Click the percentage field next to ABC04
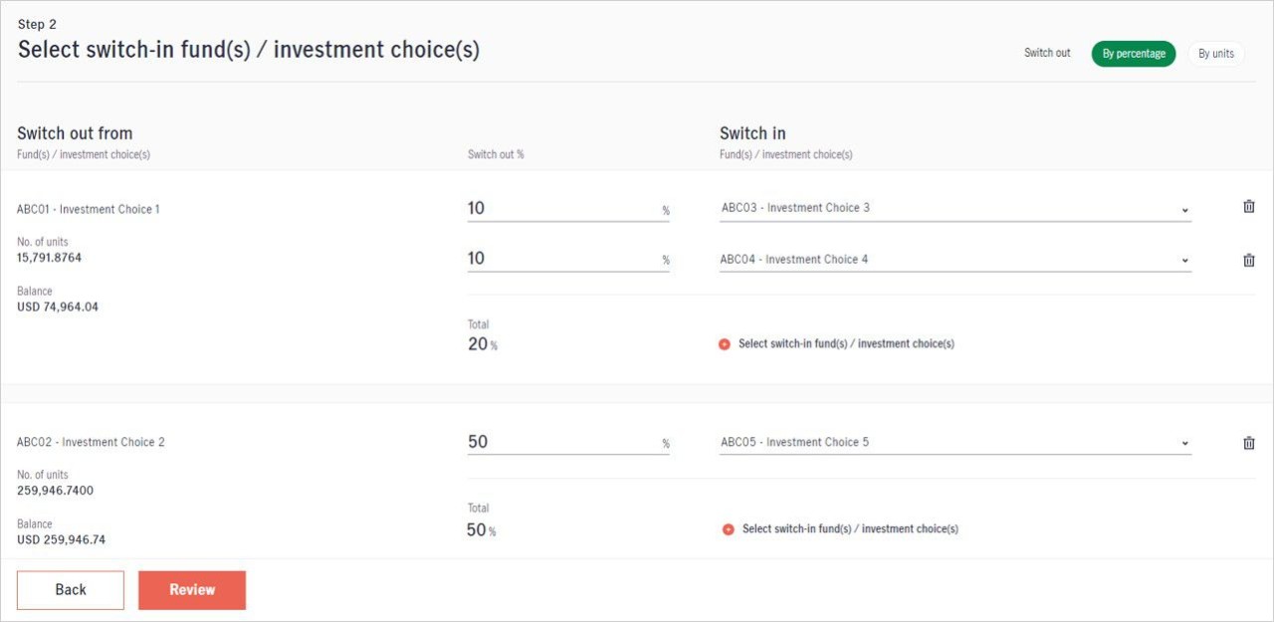 click(x=562, y=259)
